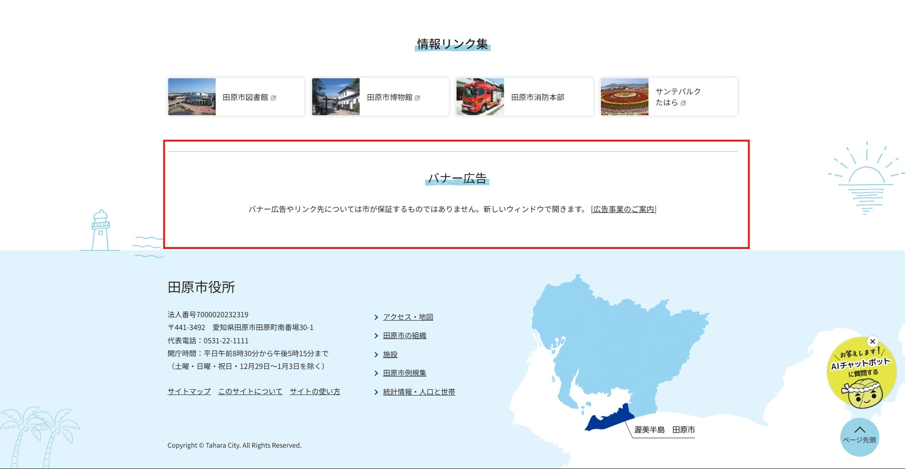Click chevron icon beside 田原市の組織
This screenshot has height=469, width=905.
(376, 336)
